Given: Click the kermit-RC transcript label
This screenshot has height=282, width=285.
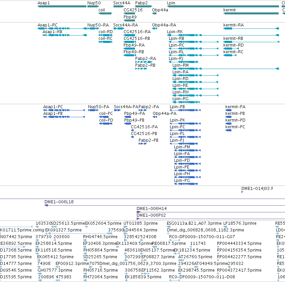Looking at the screenshot, I should pyautogui.click(x=233, y=52).
